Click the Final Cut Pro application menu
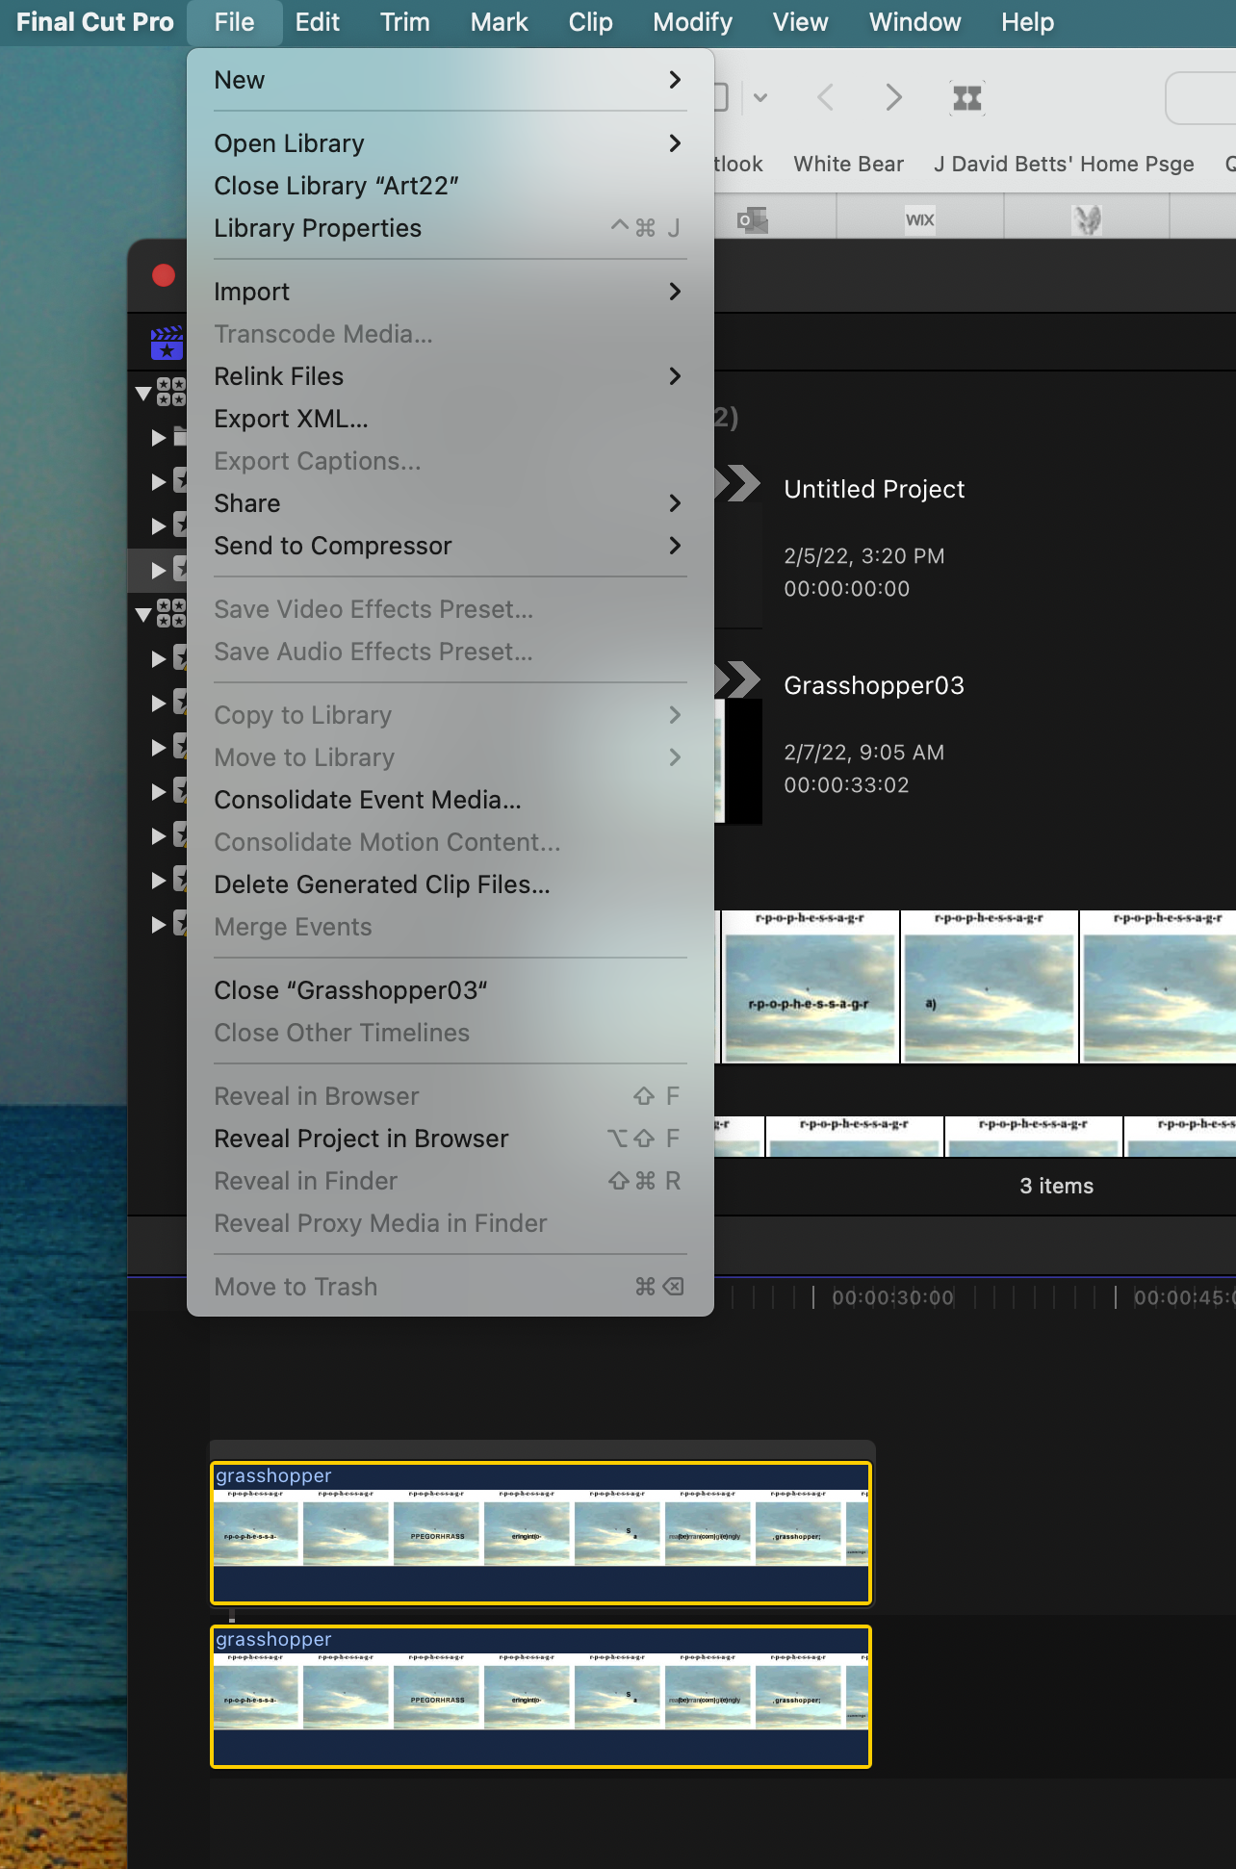Image resolution: width=1236 pixels, height=1869 pixels. (94, 22)
